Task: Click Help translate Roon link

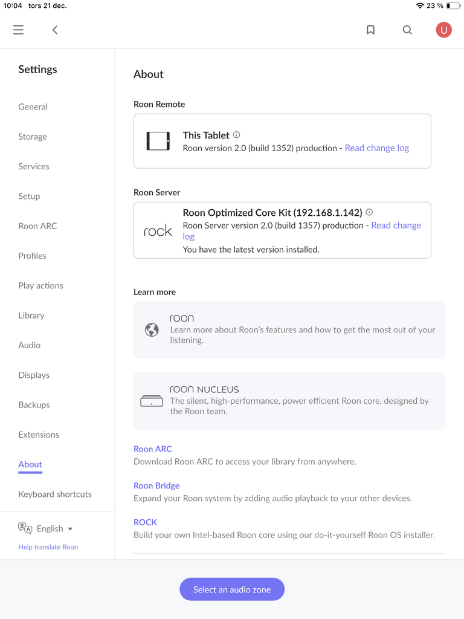Action: pyautogui.click(x=48, y=547)
